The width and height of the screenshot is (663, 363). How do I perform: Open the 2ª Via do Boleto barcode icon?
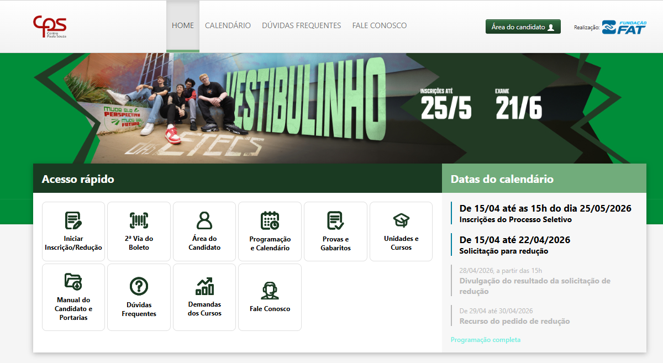coord(139,220)
